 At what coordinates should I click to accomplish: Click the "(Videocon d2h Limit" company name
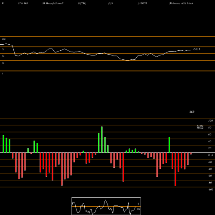181,3
